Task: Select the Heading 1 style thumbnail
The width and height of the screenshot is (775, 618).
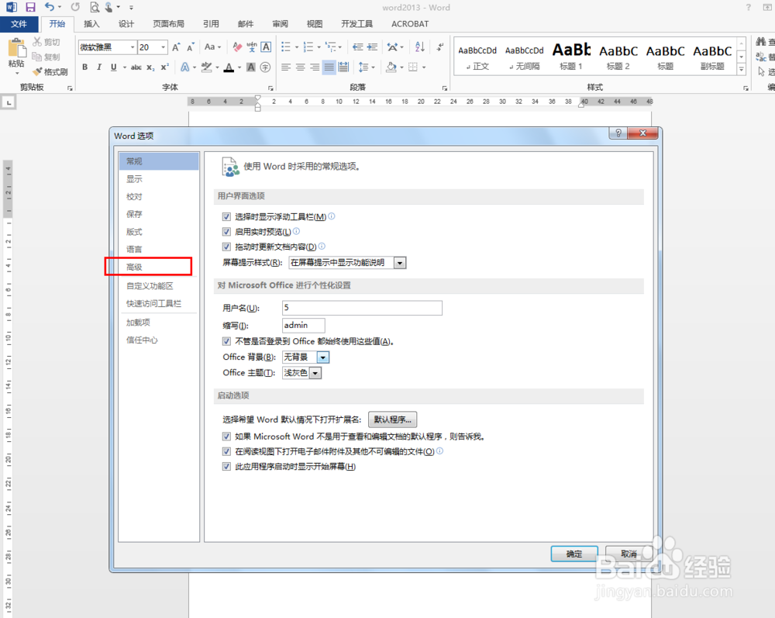Action: (x=571, y=57)
